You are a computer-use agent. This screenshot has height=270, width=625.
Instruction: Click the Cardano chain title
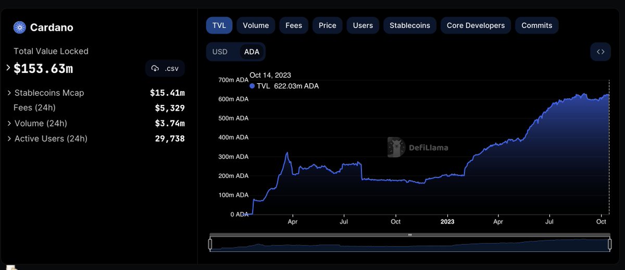52,27
